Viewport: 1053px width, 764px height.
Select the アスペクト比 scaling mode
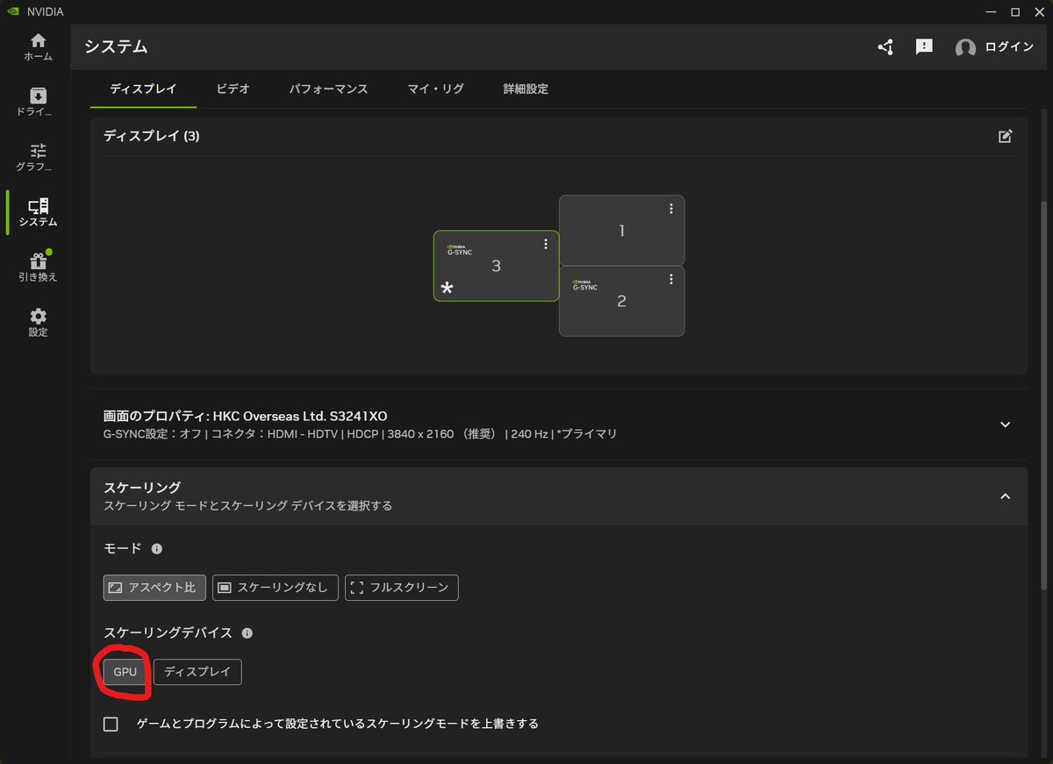click(x=154, y=588)
